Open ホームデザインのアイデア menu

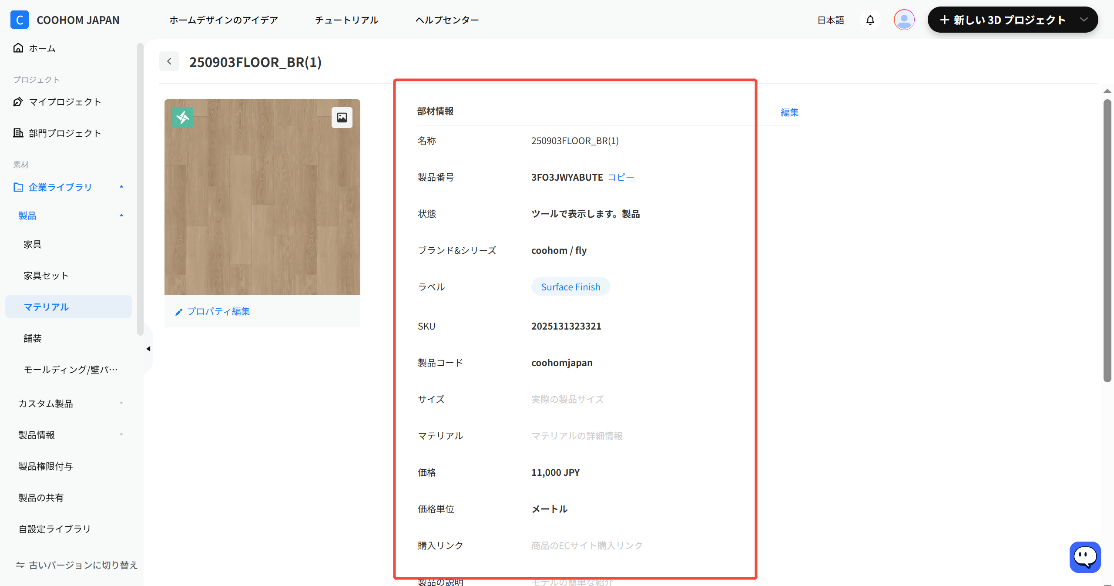pos(224,20)
